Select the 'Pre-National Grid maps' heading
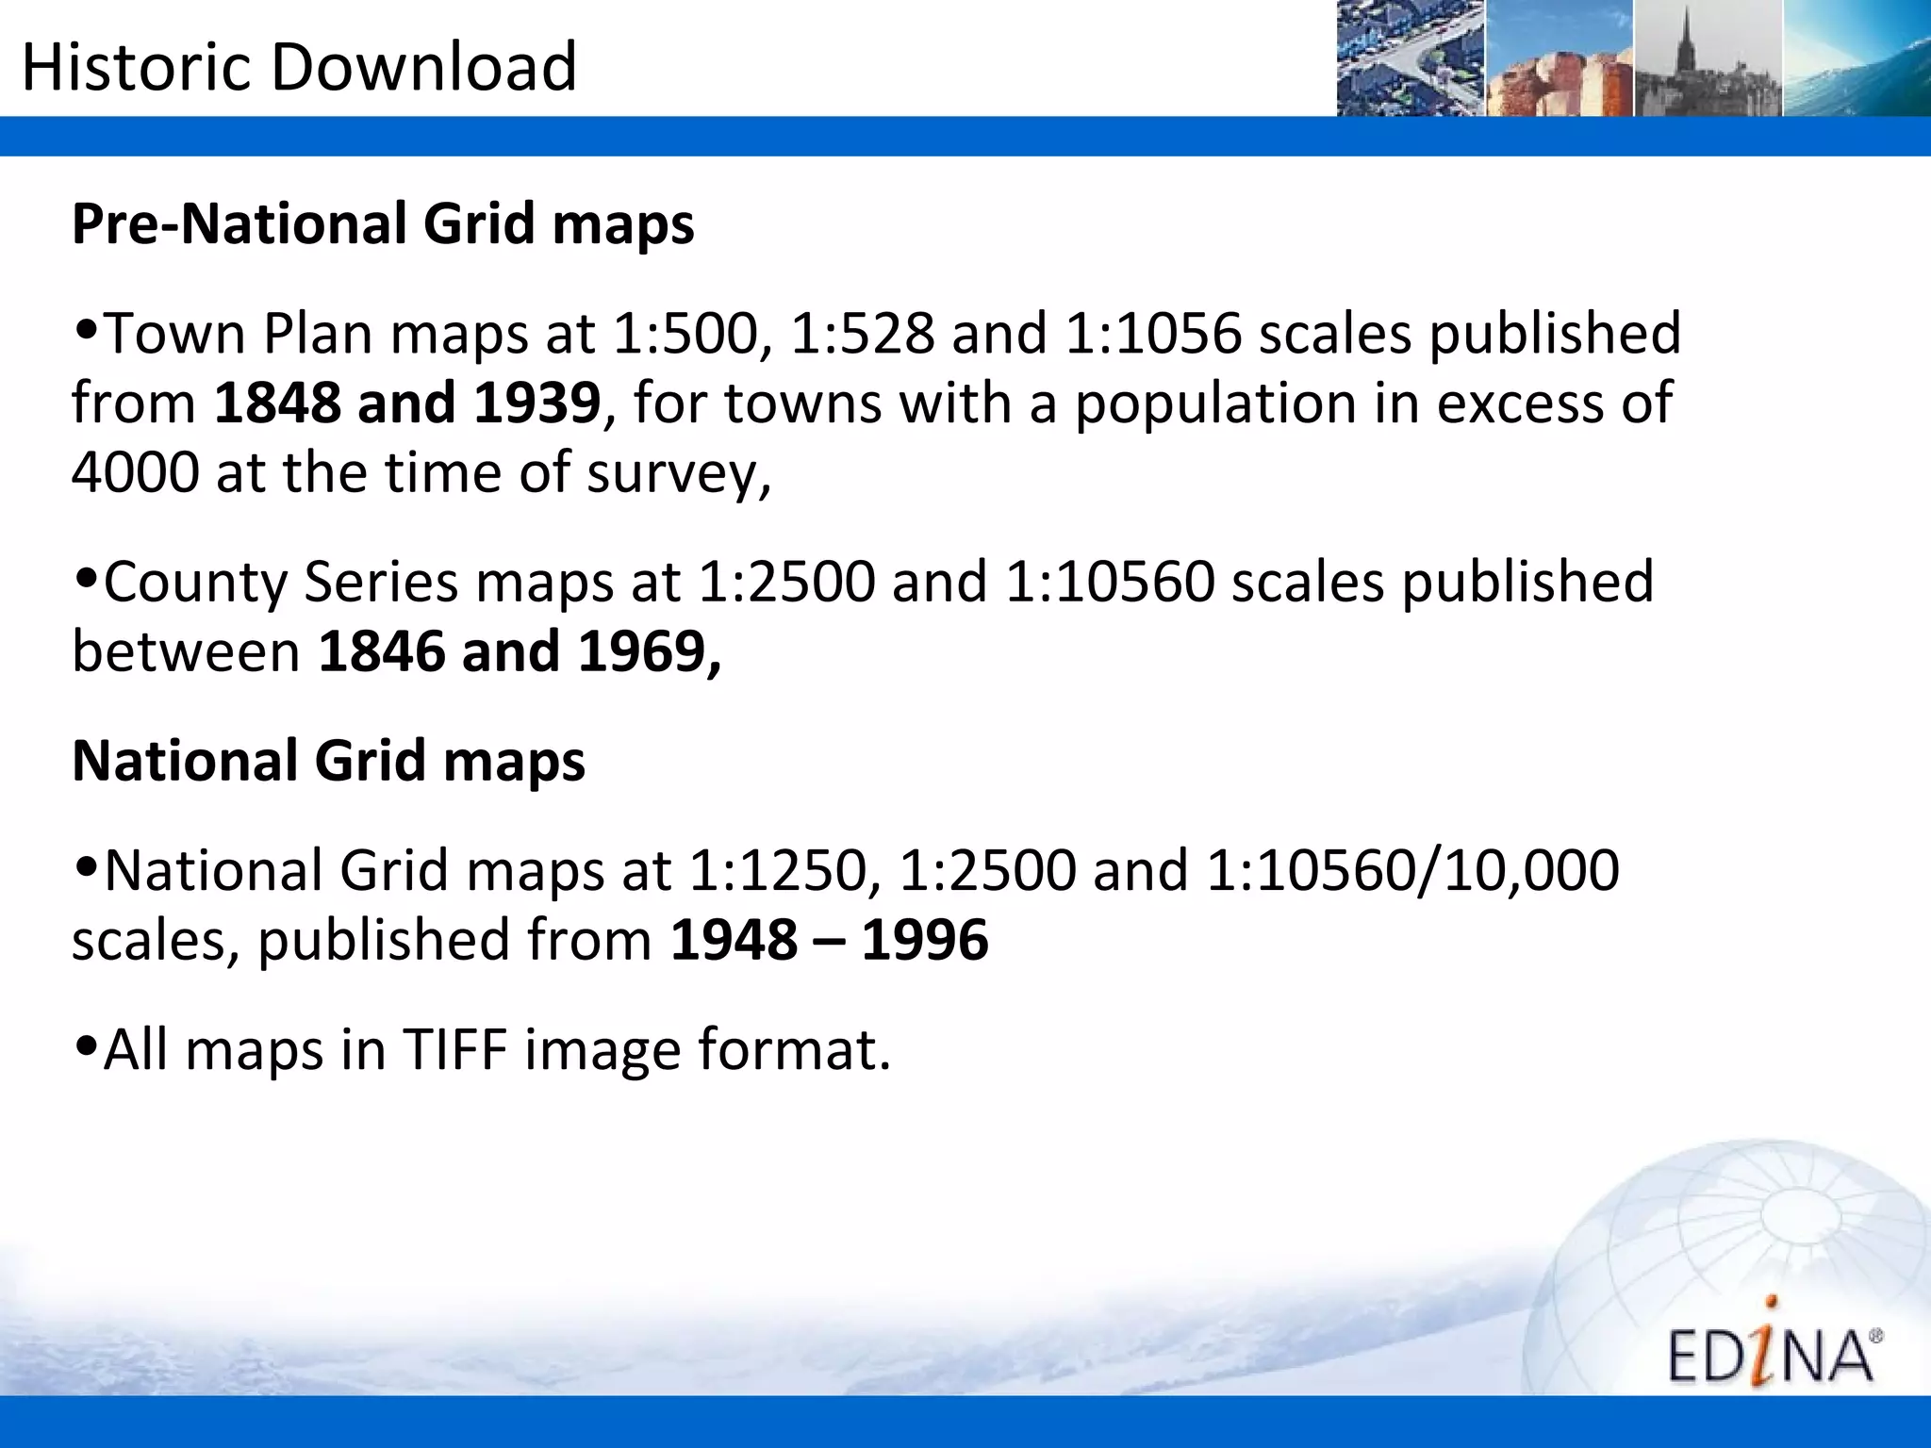Viewport: 1931px width, 1448px height. pos(383,223)
